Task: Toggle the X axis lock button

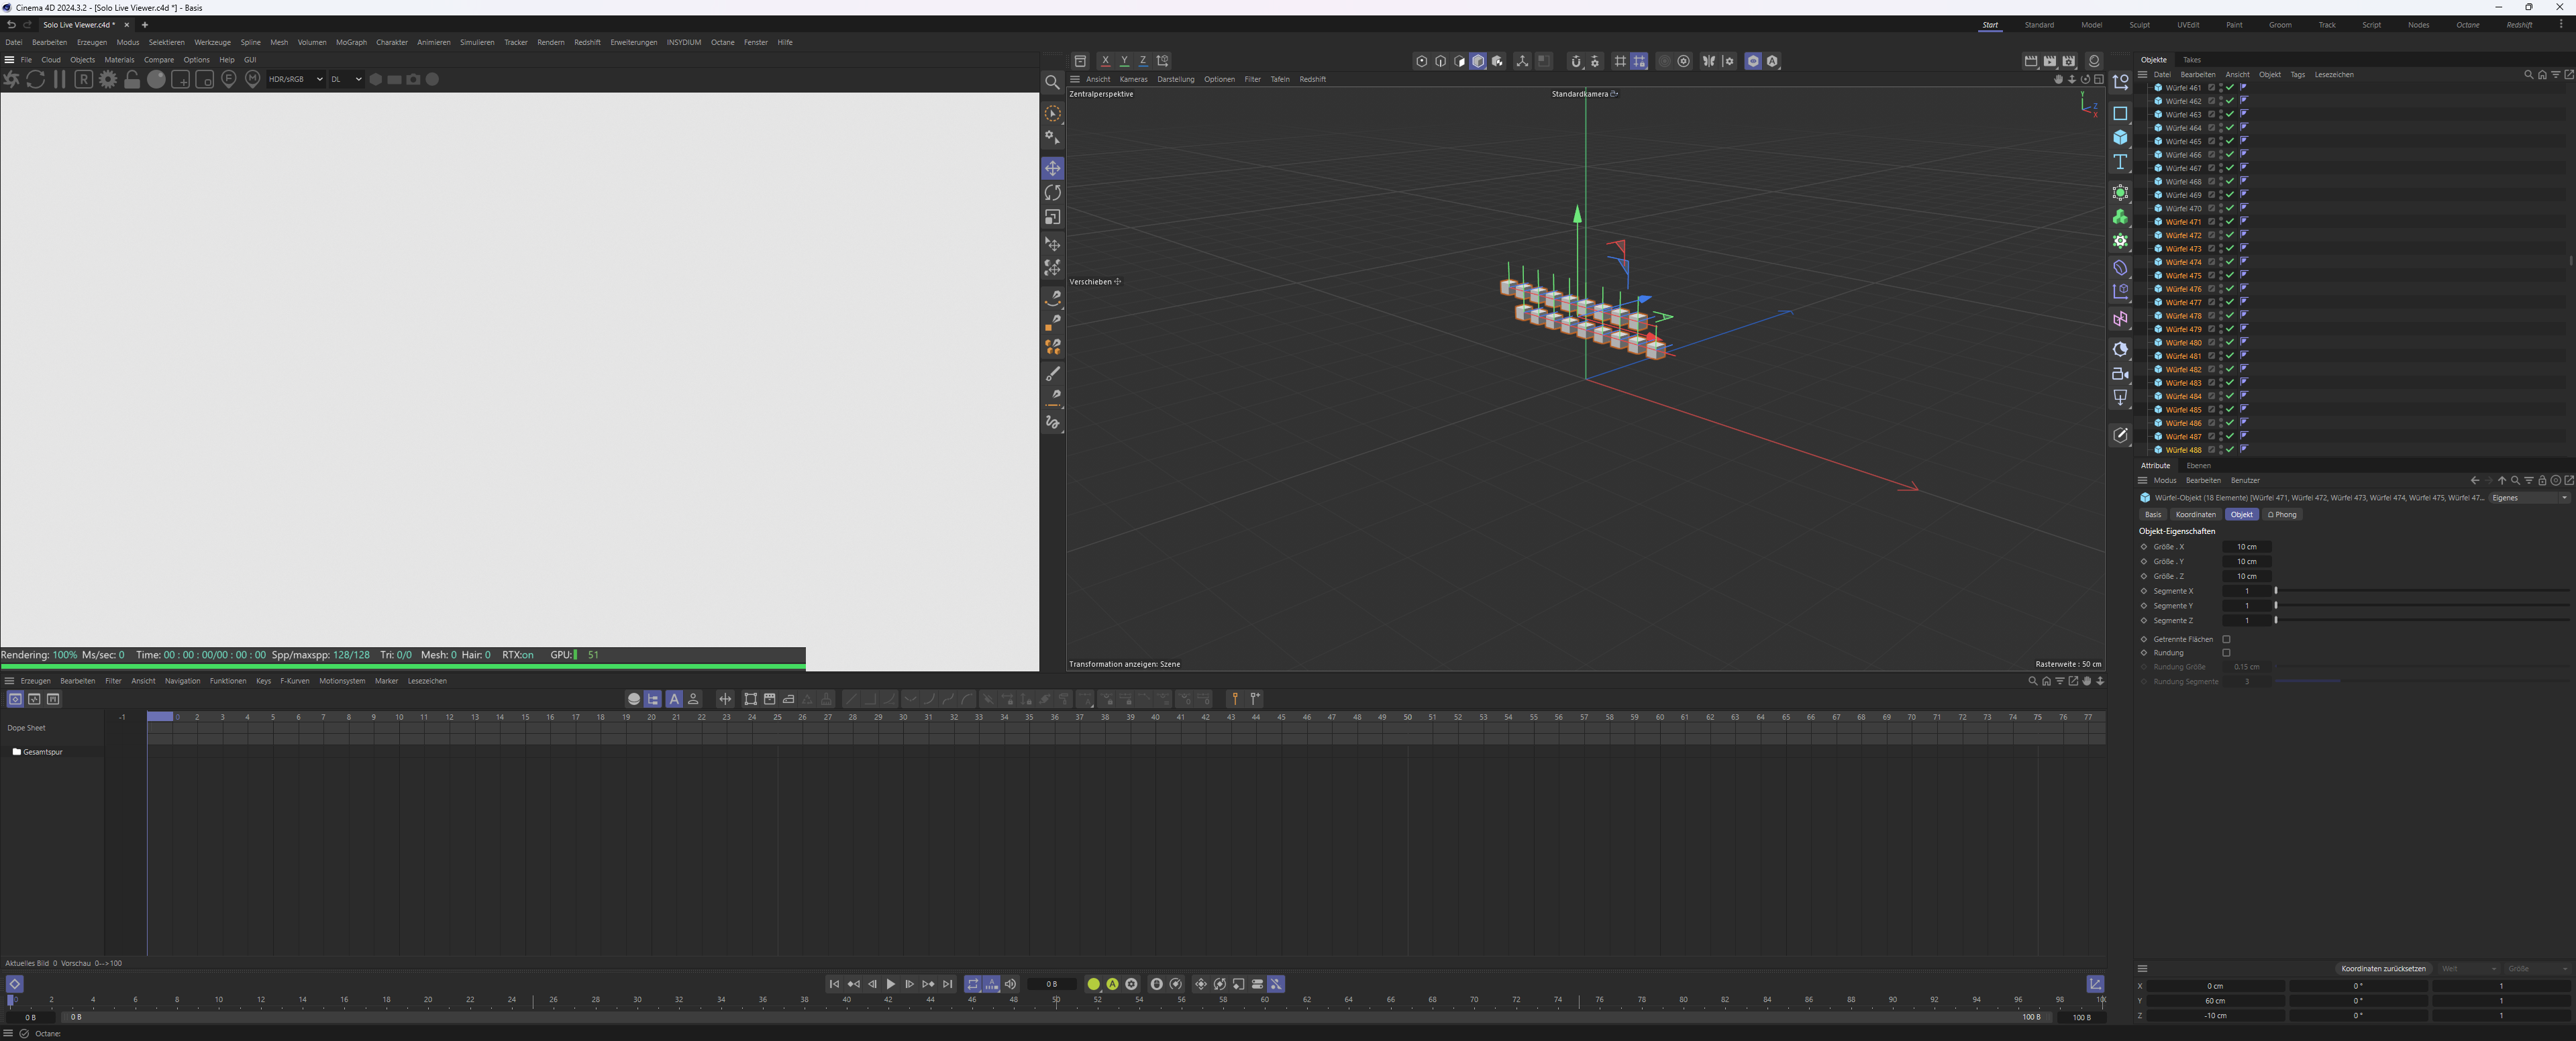Action: click(x=1105, y=61)
